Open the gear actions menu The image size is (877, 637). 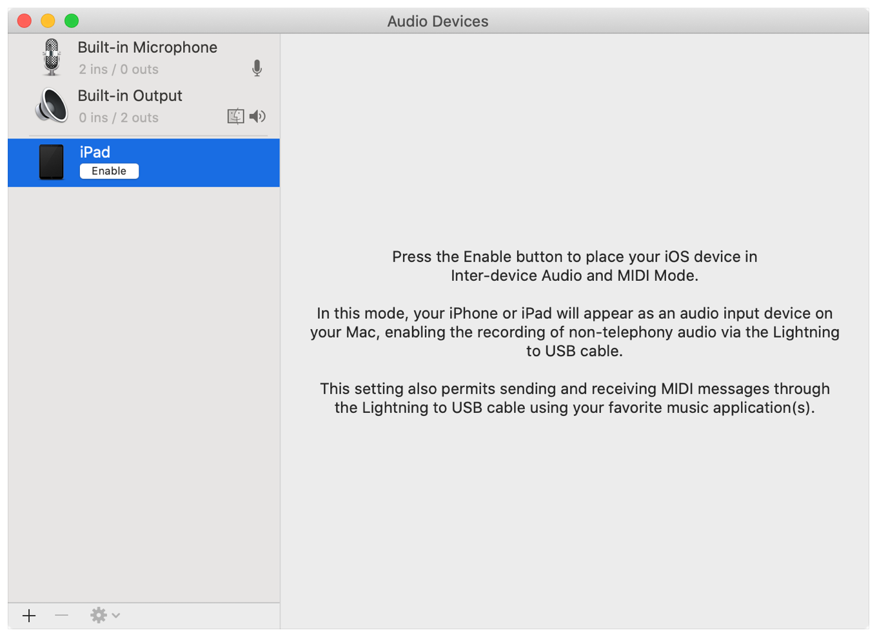tap(99, 615)
